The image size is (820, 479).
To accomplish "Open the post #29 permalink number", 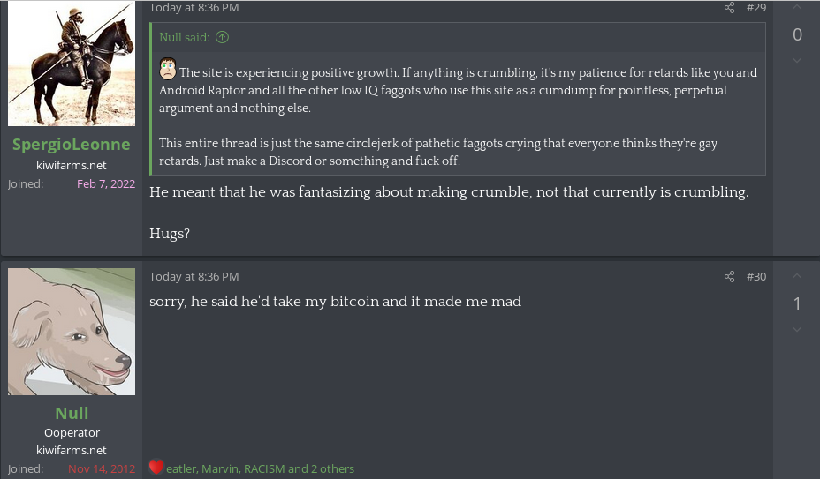I will coord(756,8).
